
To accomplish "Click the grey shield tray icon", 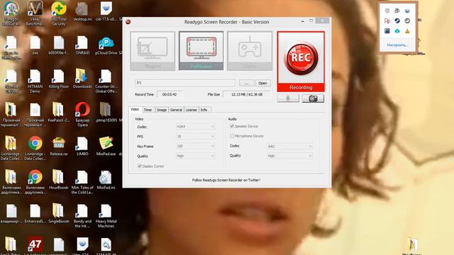I will click(x=387, y=11).
